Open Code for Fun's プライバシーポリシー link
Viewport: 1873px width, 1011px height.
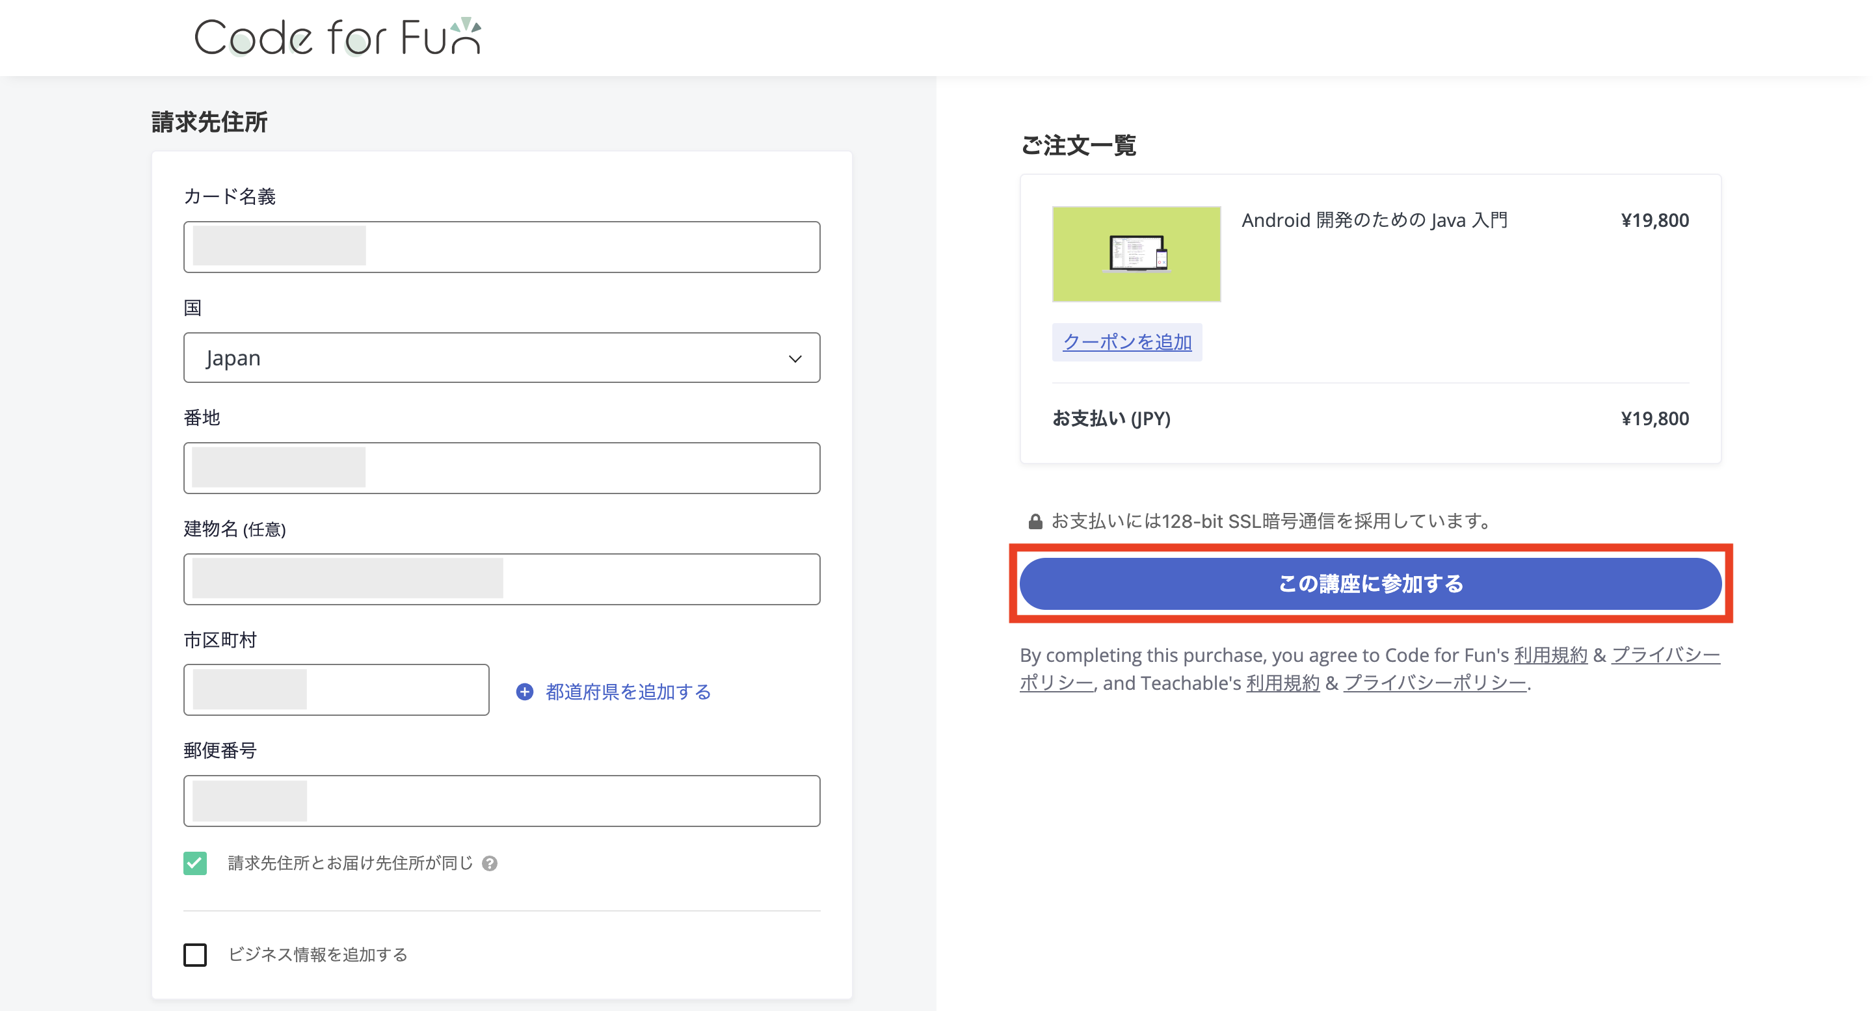coord(1665,655)
